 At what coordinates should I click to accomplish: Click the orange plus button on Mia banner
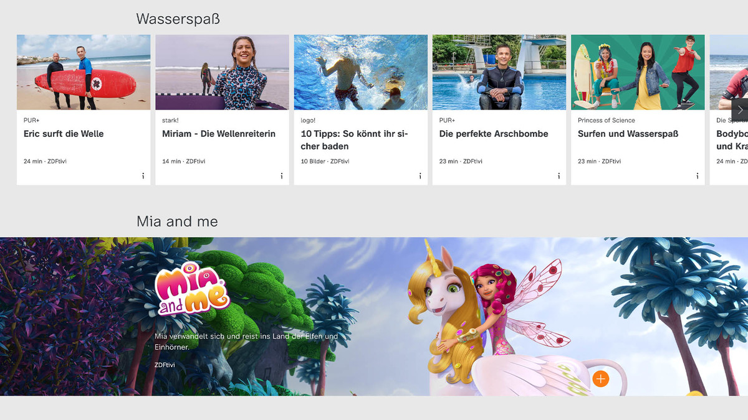click(600, 378)
